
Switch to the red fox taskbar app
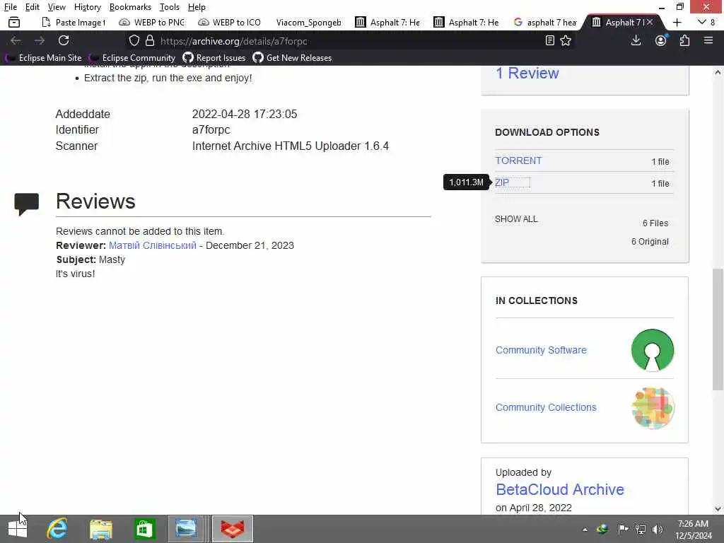click(233, 529)
